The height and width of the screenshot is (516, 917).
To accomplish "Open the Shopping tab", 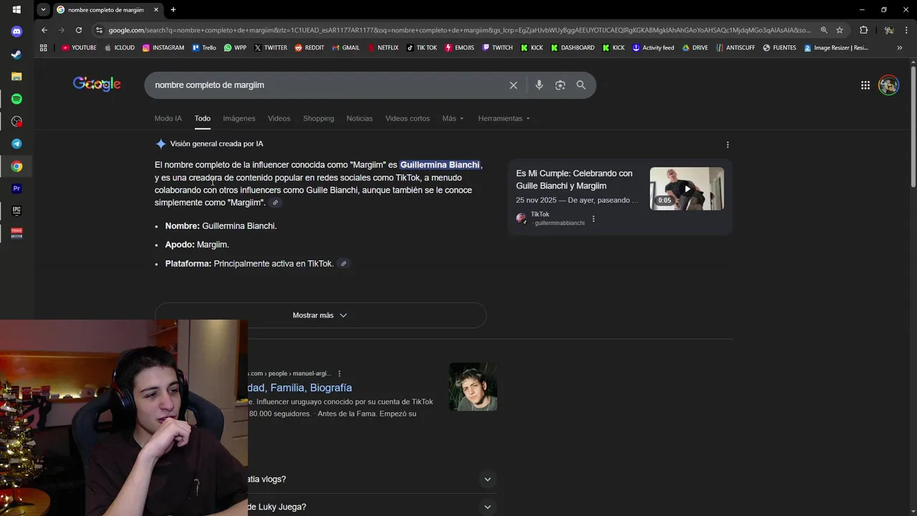I will [318, 118].
